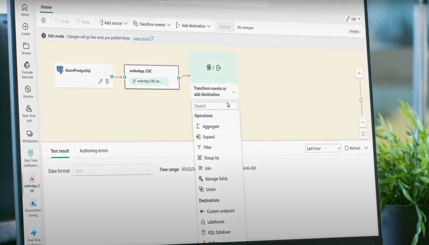The height and width of the screenshot is (245, 429).
Task: Choose Group by operation
Action: [x=208, y=158]
